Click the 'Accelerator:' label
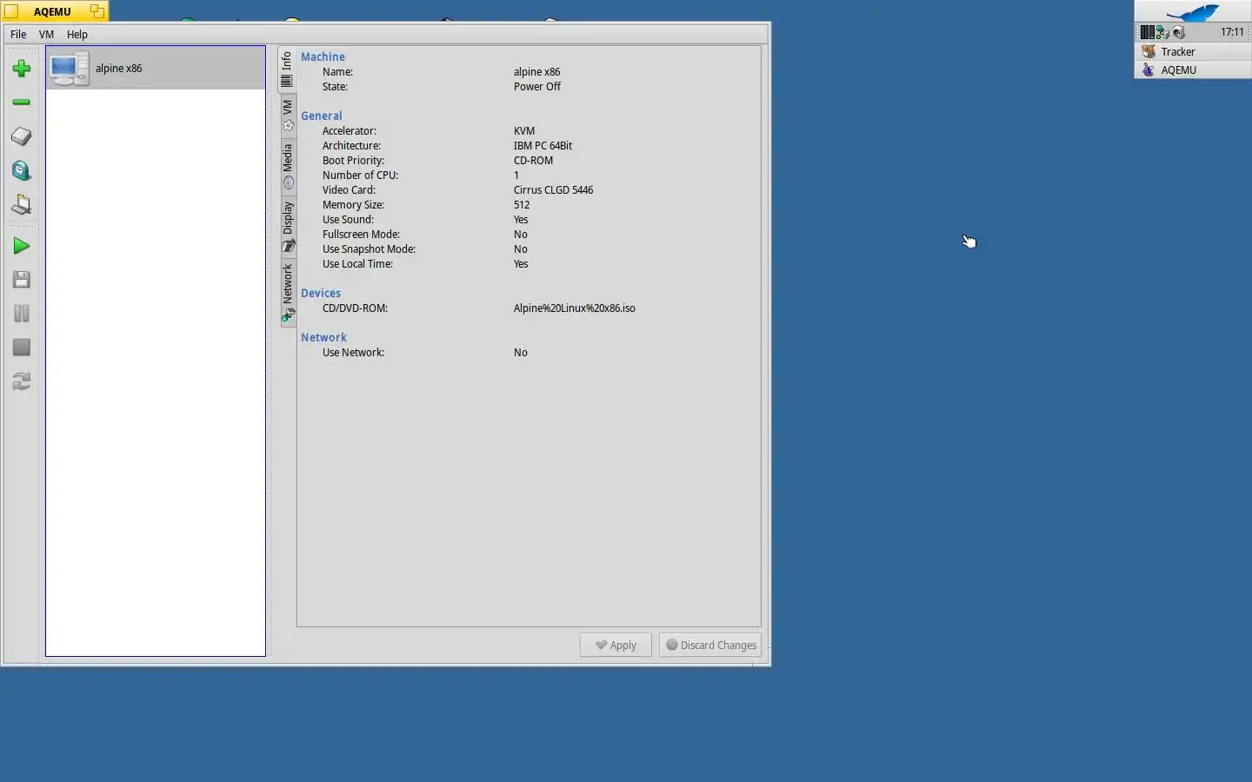Screen dimensions: 1252x782 [x=349, y=131]
